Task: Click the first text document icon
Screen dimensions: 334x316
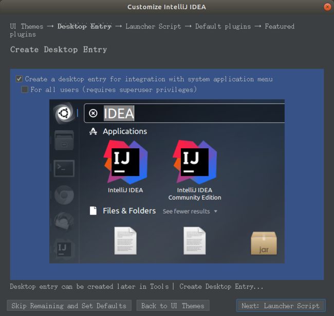Action: pyautogui.click(x=125, y=241)
